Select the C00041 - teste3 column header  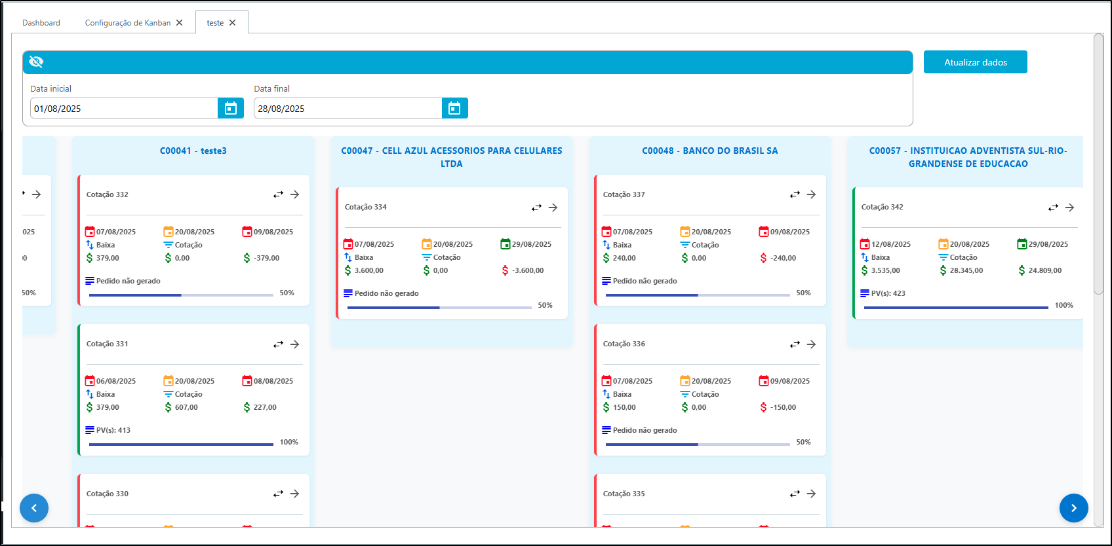[x=193, y=151]
